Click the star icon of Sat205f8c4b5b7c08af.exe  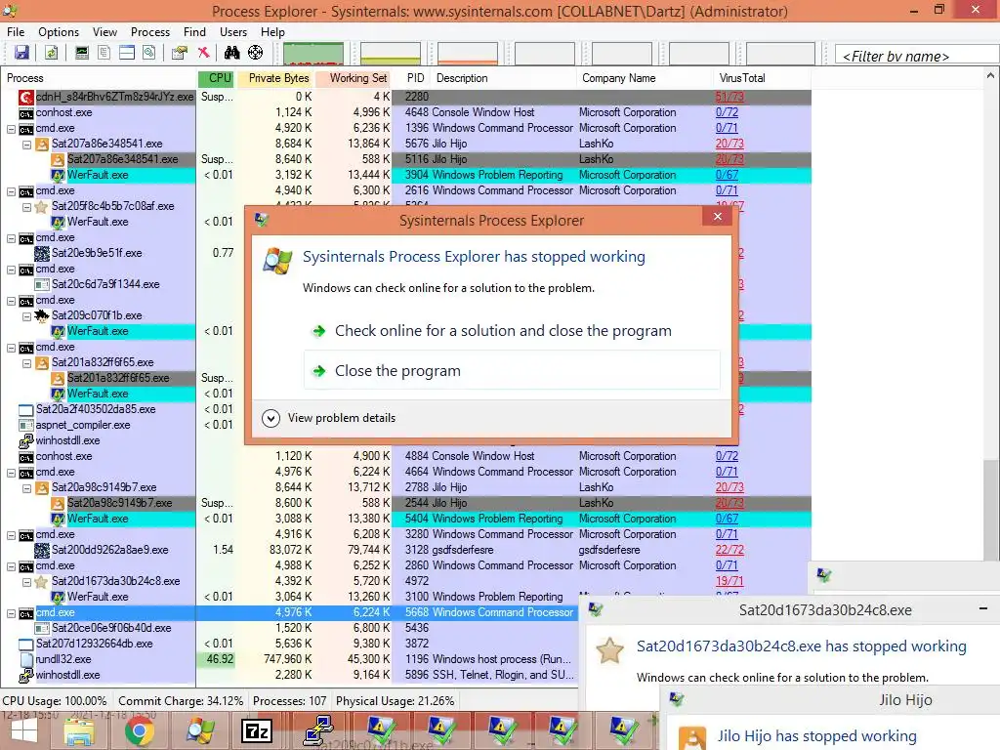41,207
